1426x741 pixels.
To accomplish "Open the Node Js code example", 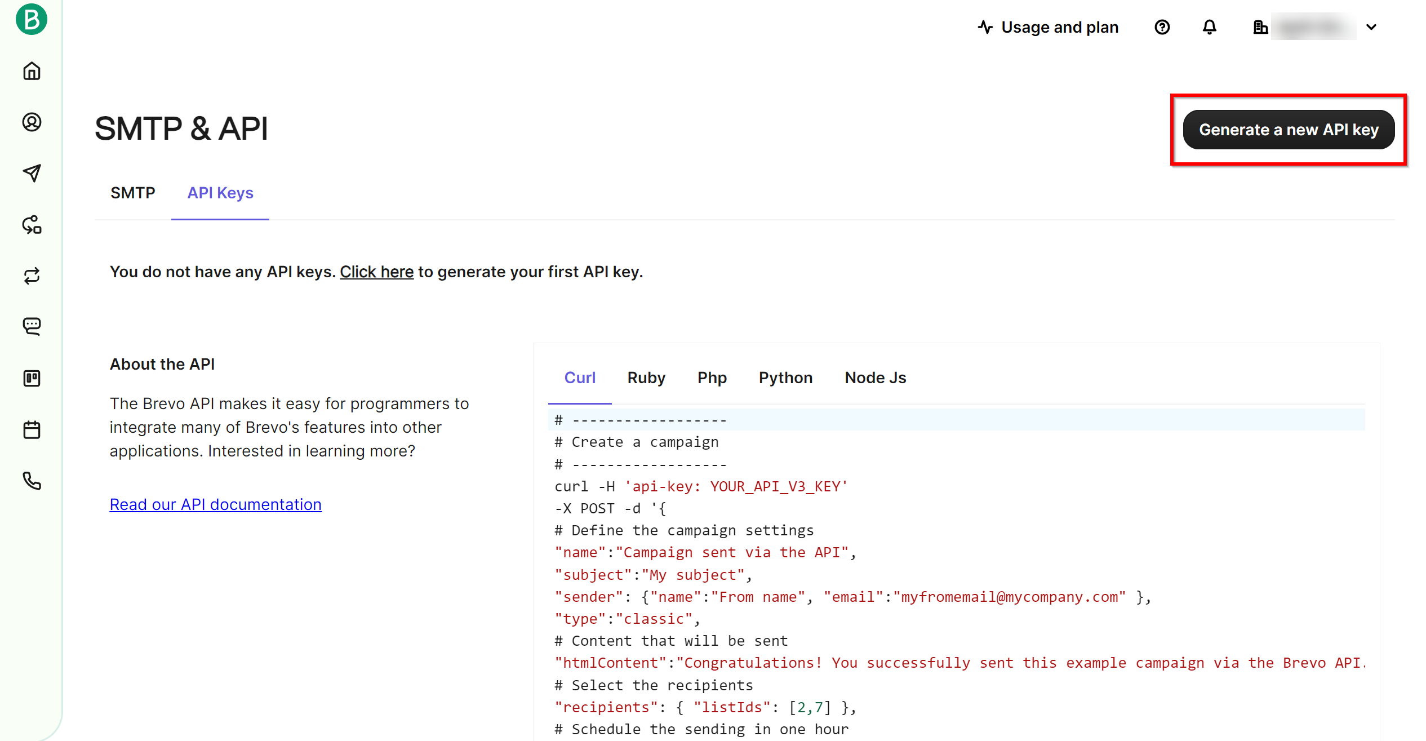I will click(874, 377).
